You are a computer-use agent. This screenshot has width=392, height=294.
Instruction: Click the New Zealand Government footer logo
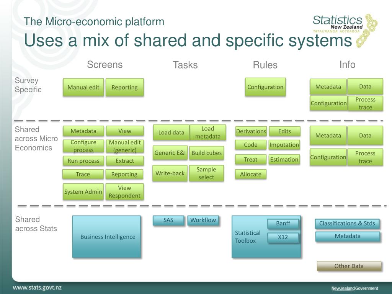tap(355, 288)
